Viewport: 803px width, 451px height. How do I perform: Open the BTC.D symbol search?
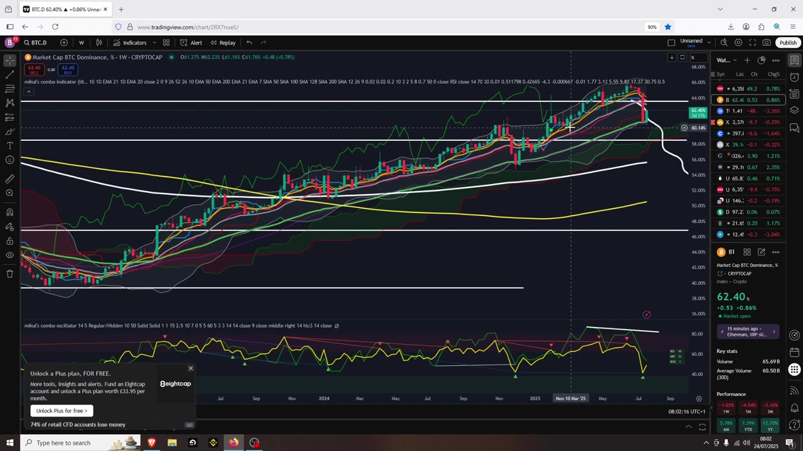coord(36,43)
